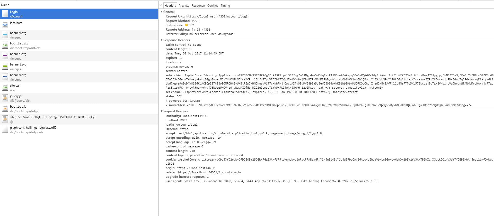This screenshot has height=216, width=494.
Task: Open the Response tab
Action: [x=198, y=6]
